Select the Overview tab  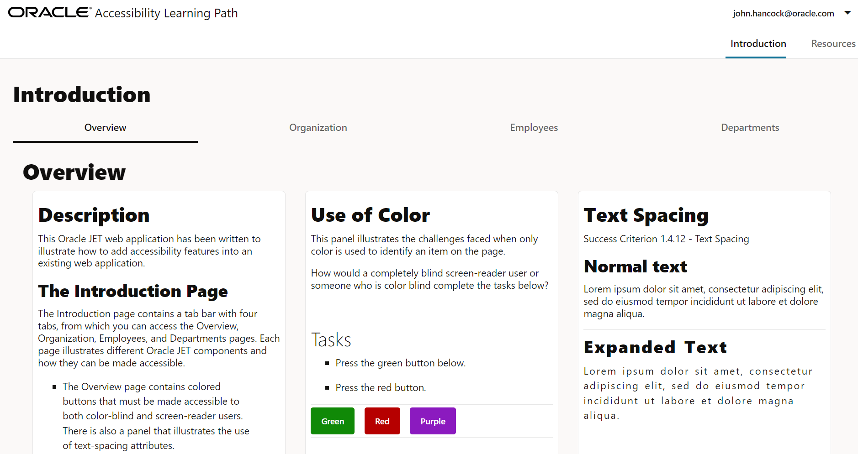tap(105, 128)
